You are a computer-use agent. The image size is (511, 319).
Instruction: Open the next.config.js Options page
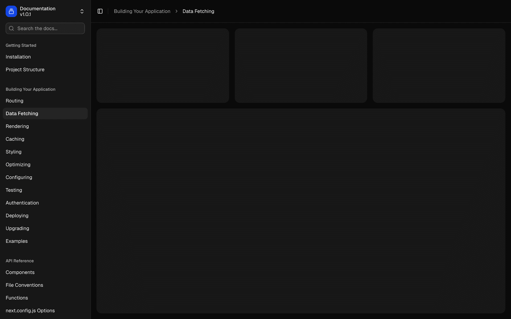coord(30,310)
